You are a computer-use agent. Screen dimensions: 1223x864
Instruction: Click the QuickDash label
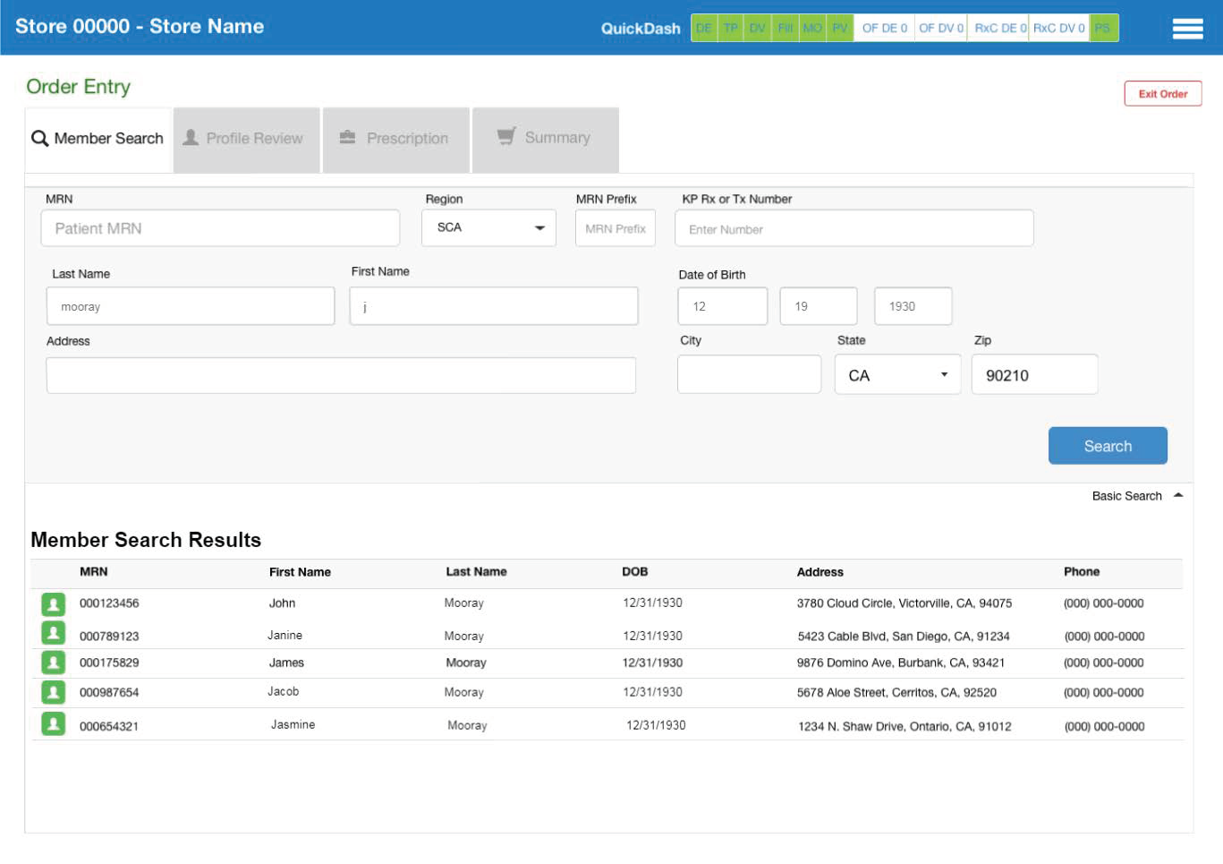pyautogui.click(x=641, y=29)
